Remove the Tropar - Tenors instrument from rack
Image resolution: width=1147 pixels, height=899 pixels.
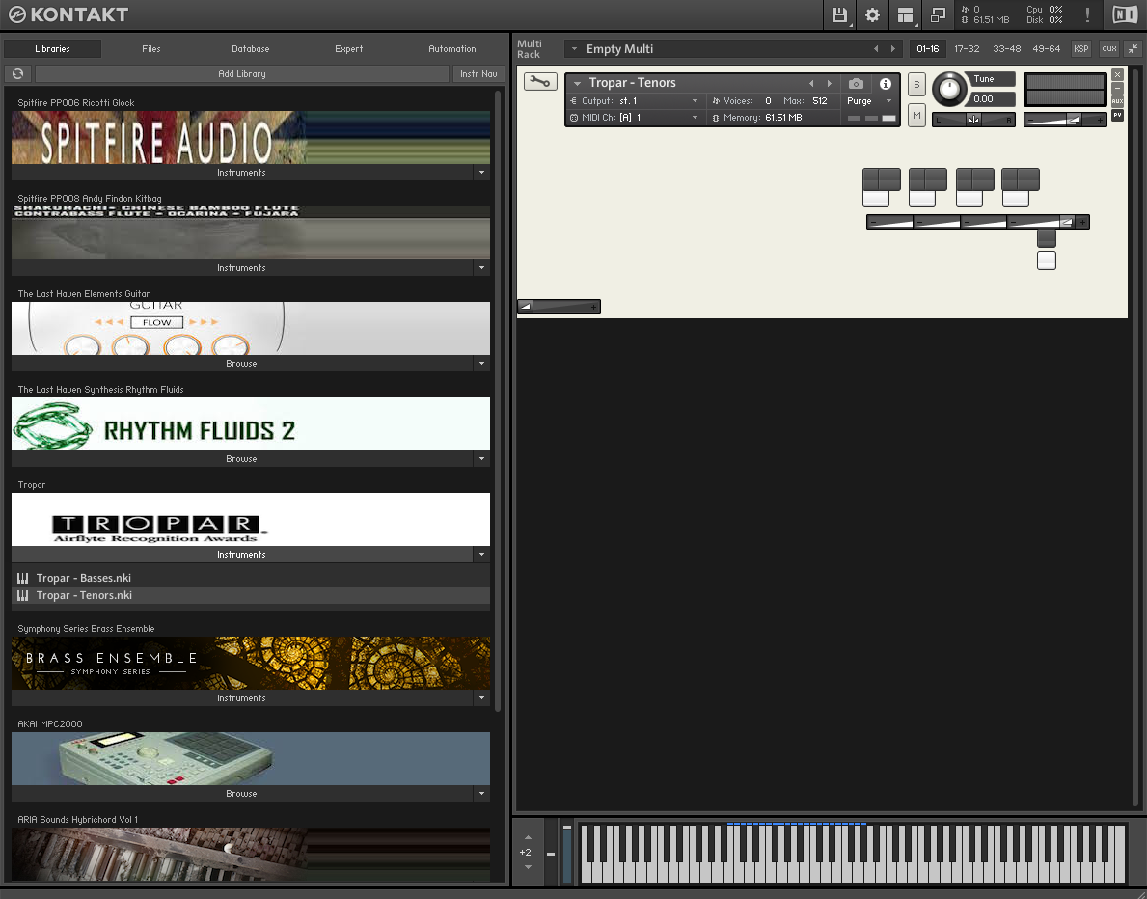click(x=1117, y=74)
